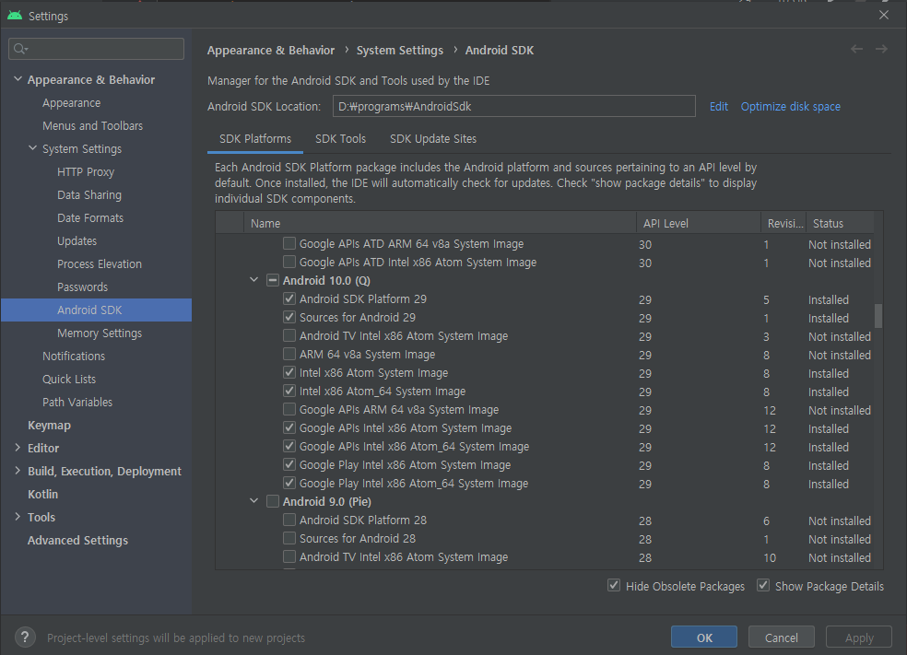This screenshot has width=907, height=655.
Task: Open SDK Update Sites tab
Action: point(432,139)
